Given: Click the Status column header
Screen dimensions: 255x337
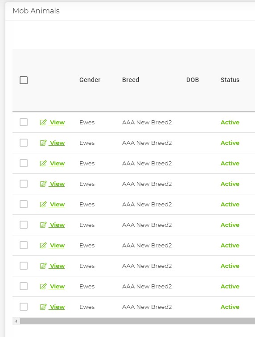Looking at the screenshot, I should click(230, 80).
